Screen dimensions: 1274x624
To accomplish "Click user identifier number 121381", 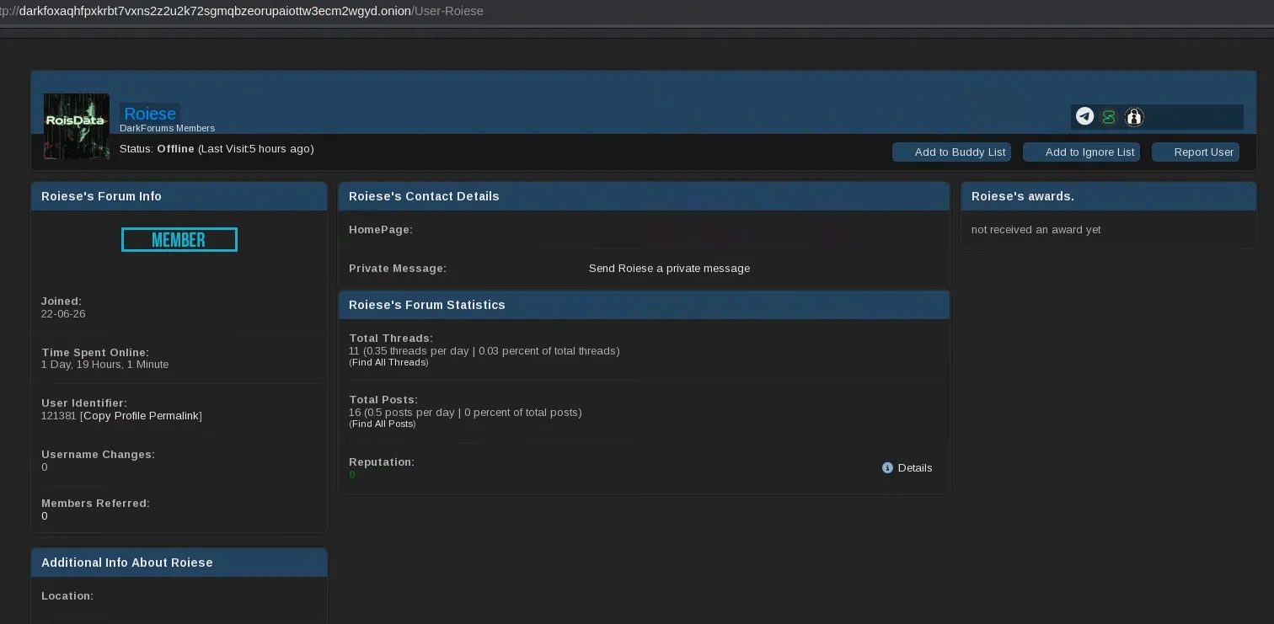I will (x=58, y=415).
